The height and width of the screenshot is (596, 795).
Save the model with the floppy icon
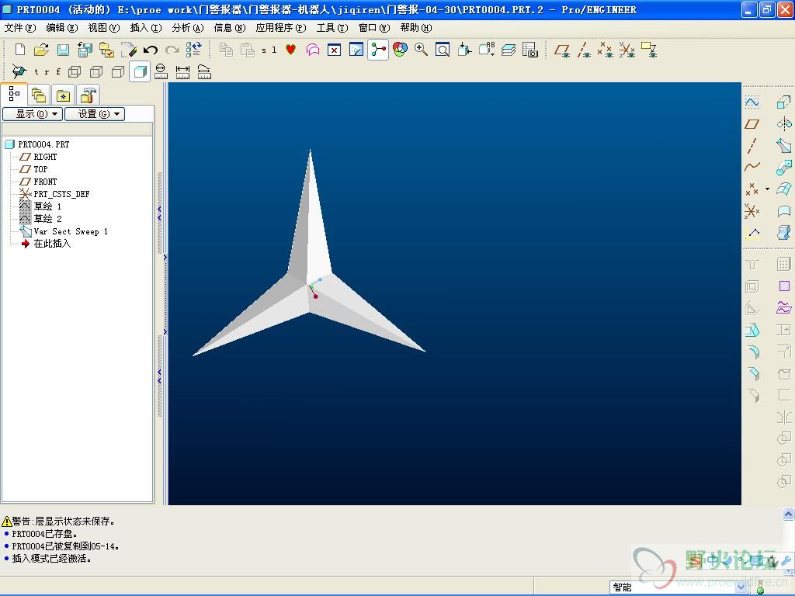(63, 50)
